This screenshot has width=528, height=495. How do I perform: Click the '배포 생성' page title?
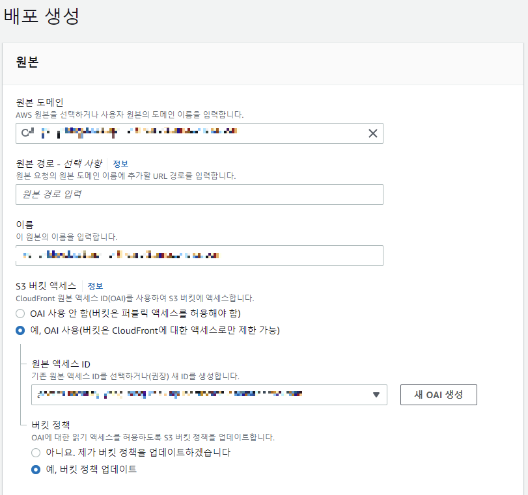tap(42, 16)
